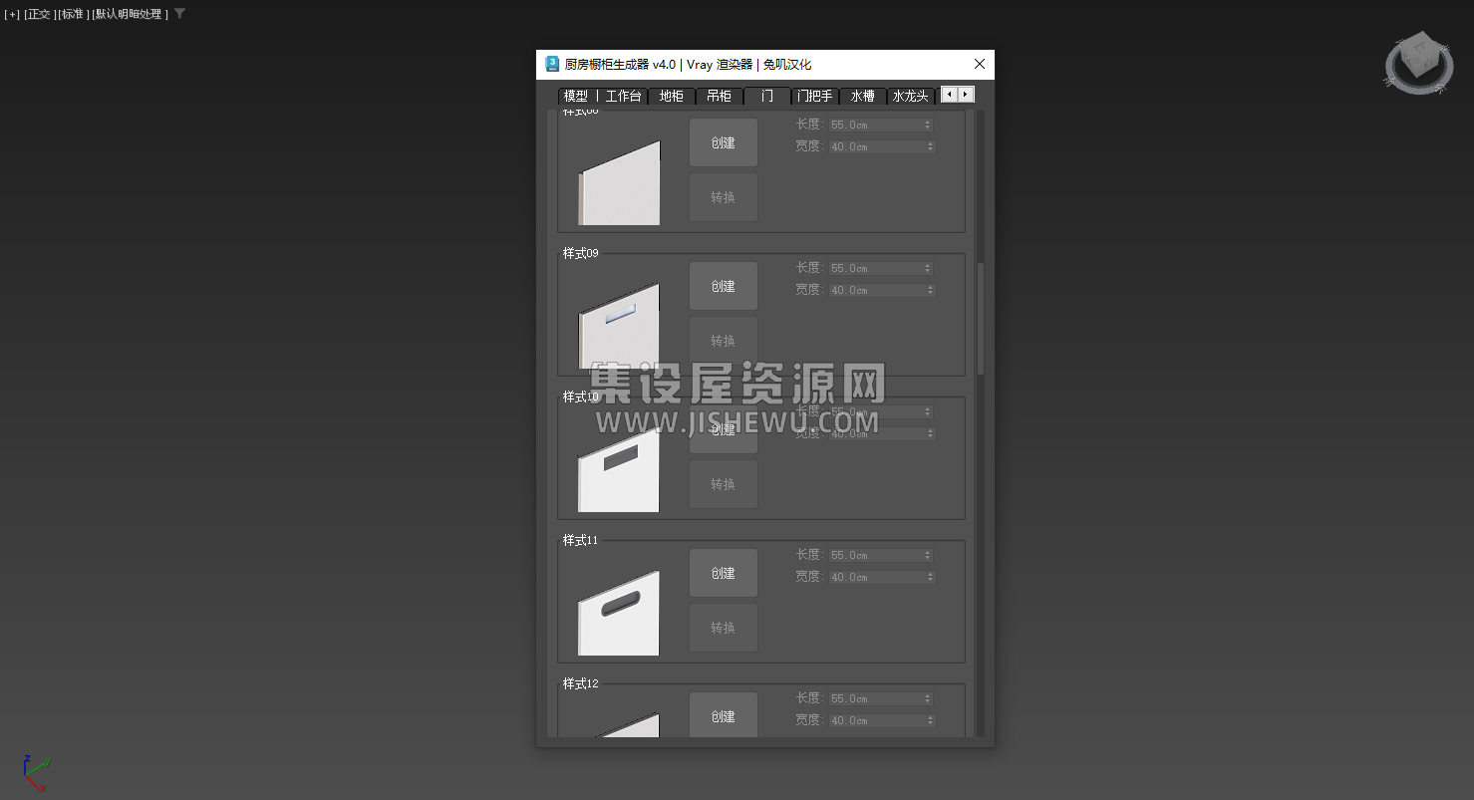Viewport: 1474px width, 800px height.
Task: Click 创建 in the 样式12 group
Action: (724, 715)
